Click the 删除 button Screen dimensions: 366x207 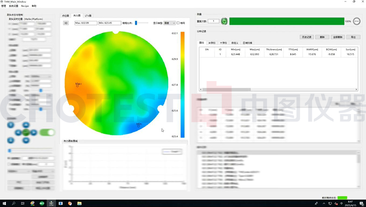click(322, 37)
